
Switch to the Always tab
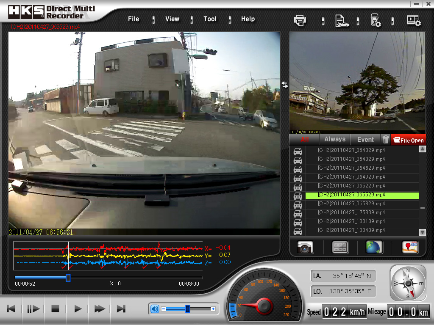coord(335,140)
